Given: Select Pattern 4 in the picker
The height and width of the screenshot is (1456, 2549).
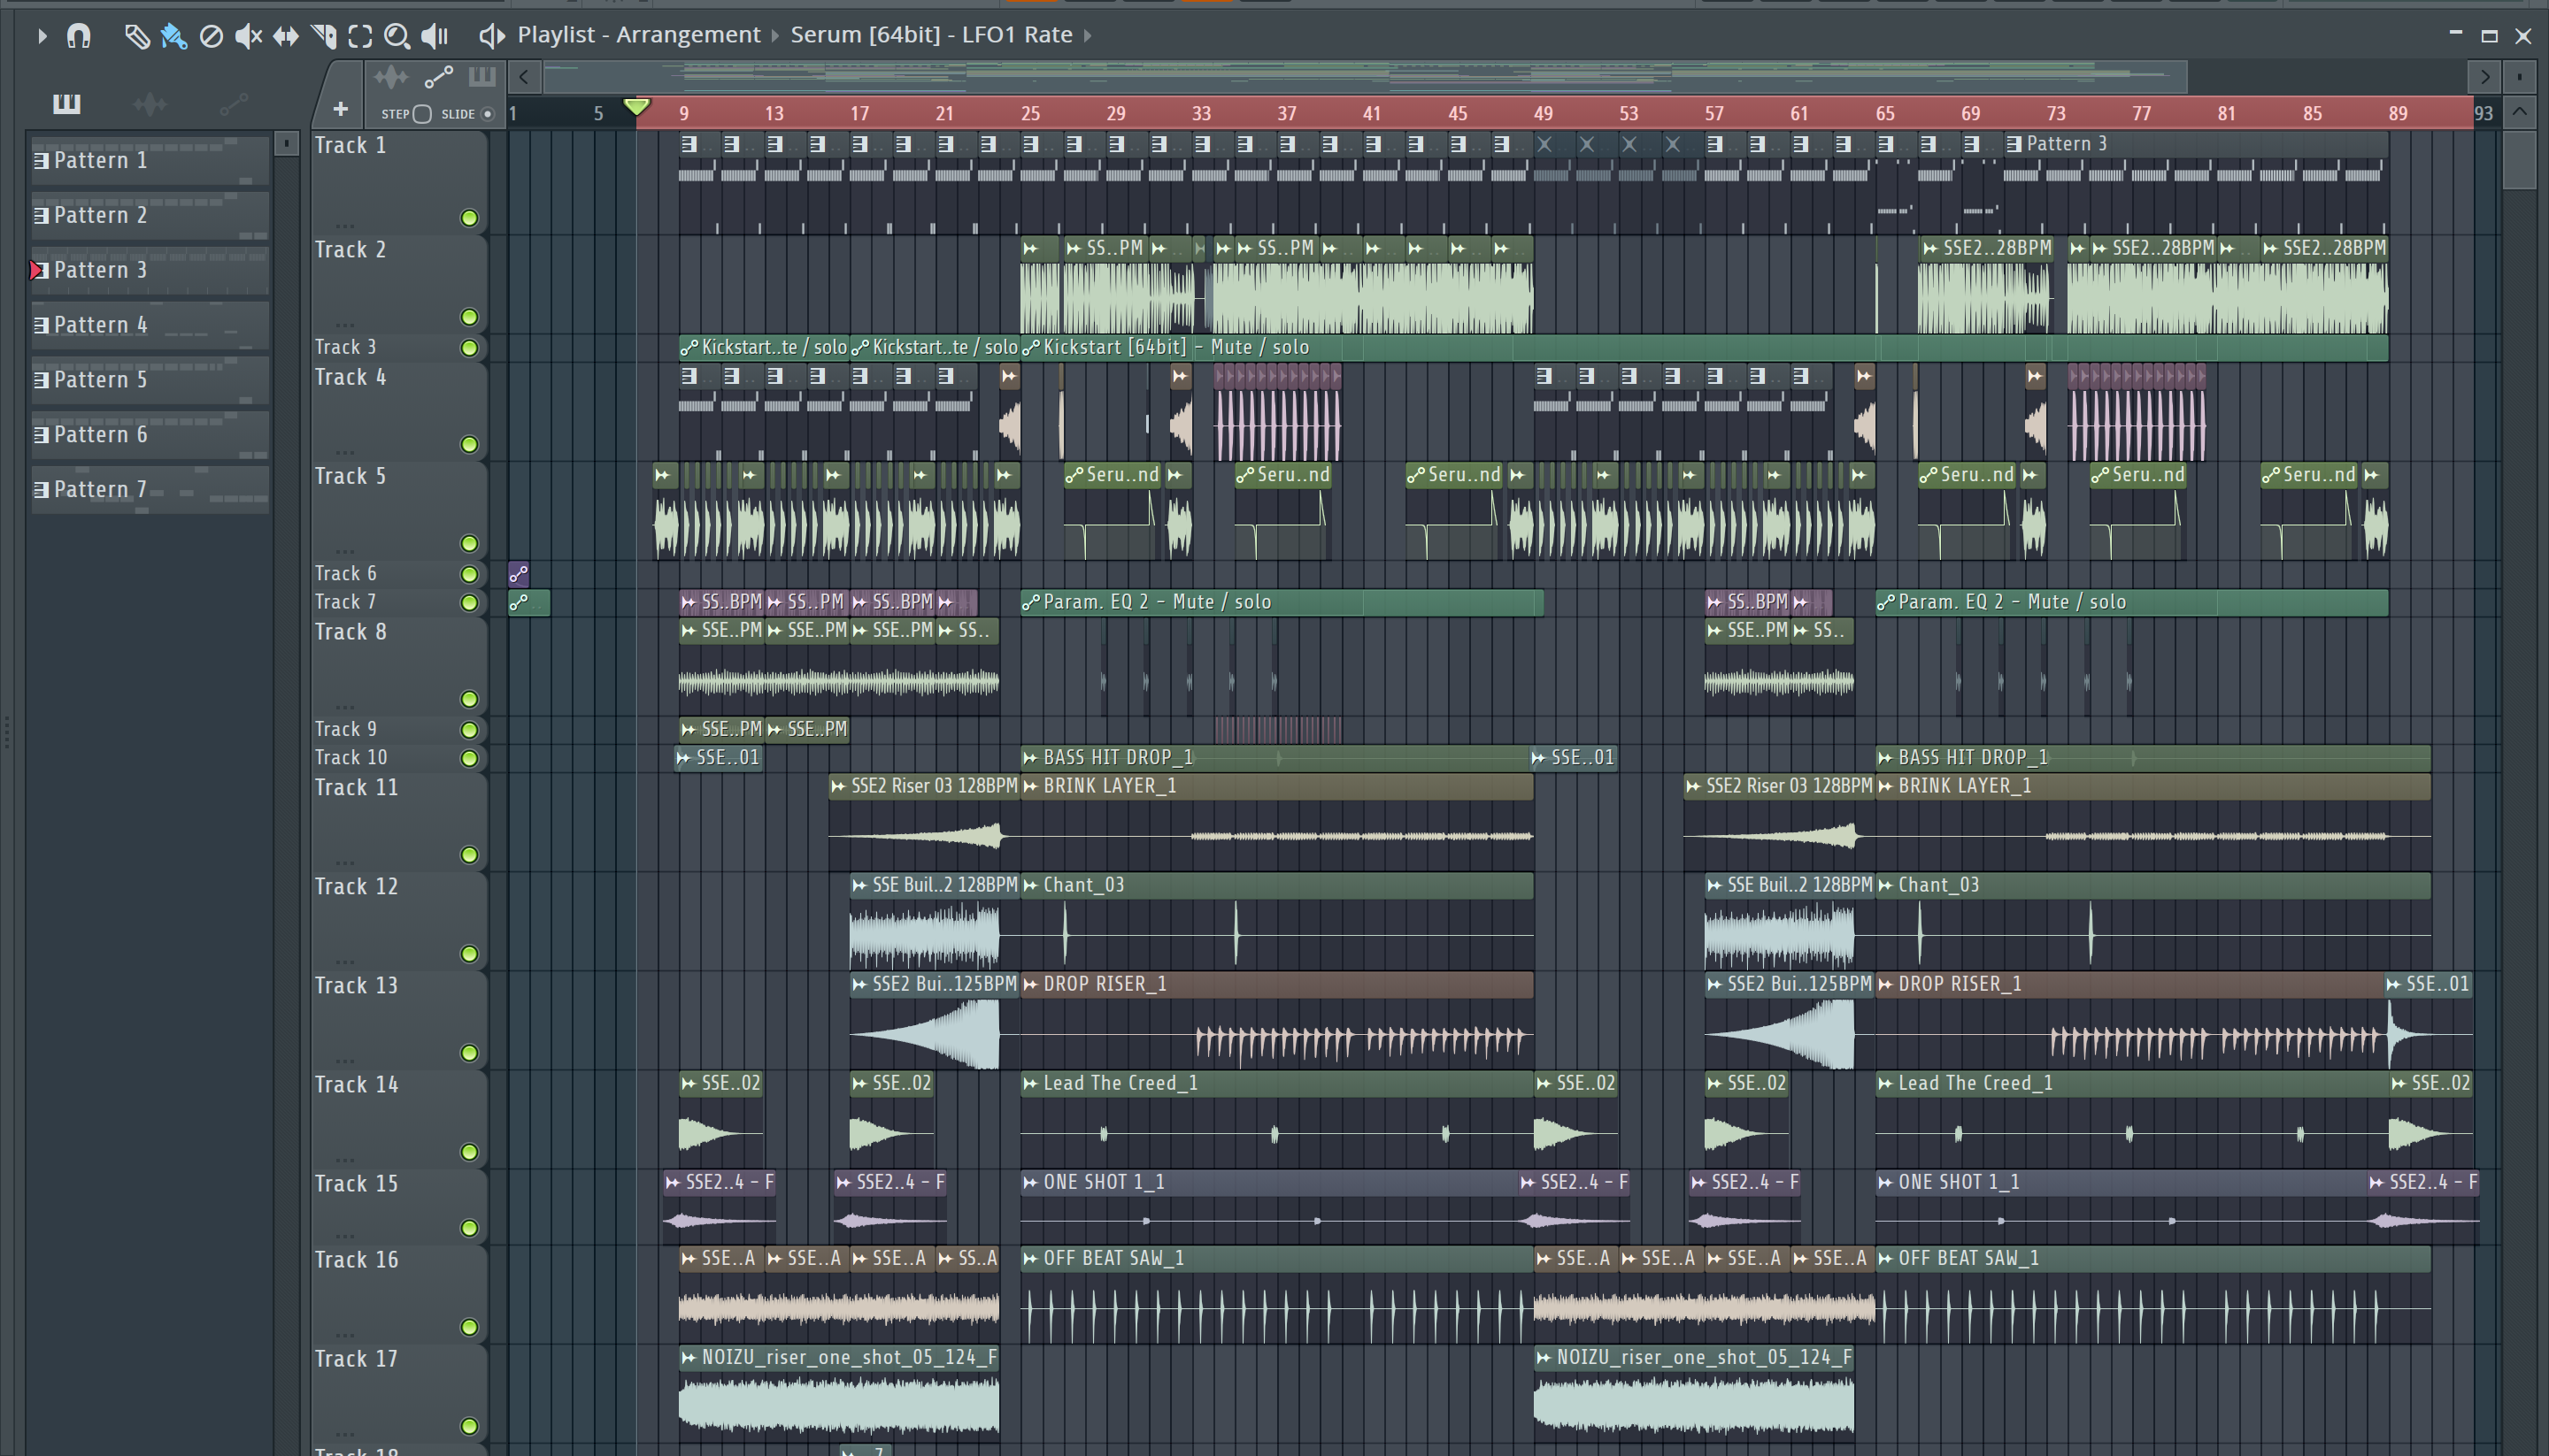Looking at the screenshot, I should [x=150, y=325].
